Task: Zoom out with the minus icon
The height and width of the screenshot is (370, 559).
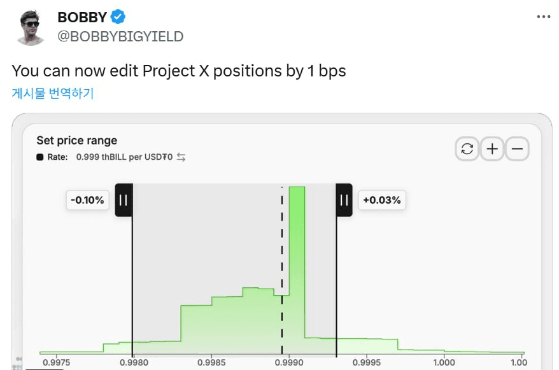Action: 517,148
